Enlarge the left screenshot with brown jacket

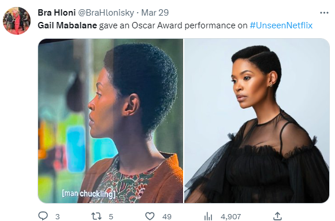tap(110, 121)
